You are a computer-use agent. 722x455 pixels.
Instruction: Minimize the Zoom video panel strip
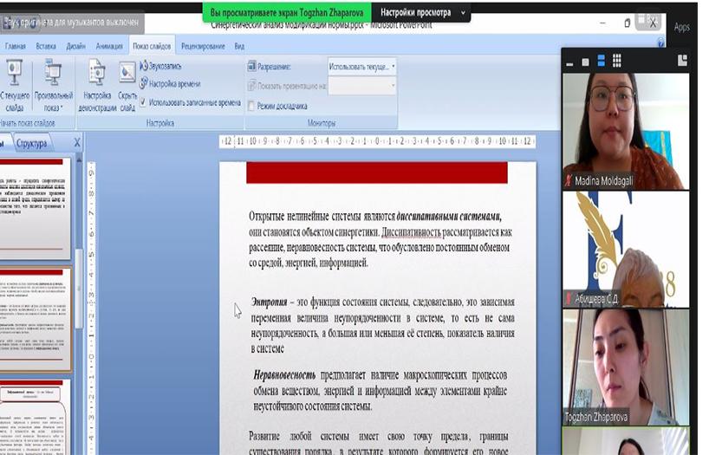pos(569,62)
